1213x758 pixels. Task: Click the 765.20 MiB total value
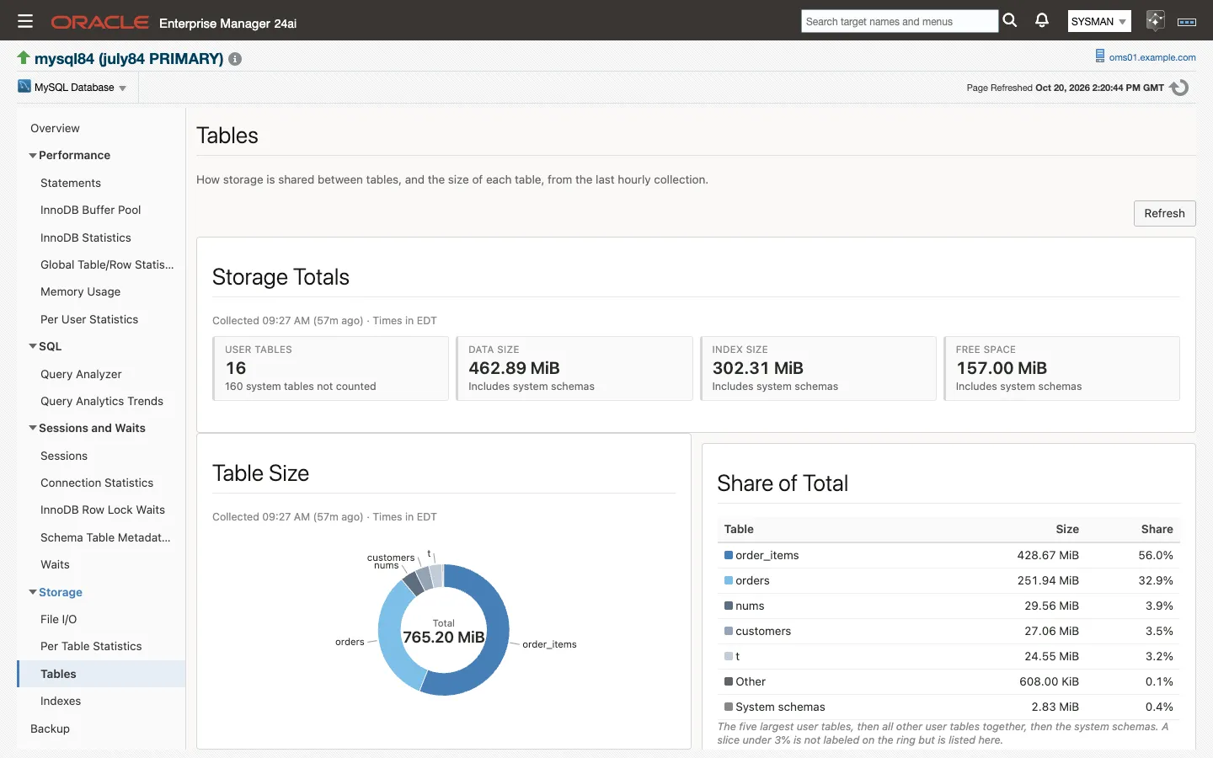444,638
